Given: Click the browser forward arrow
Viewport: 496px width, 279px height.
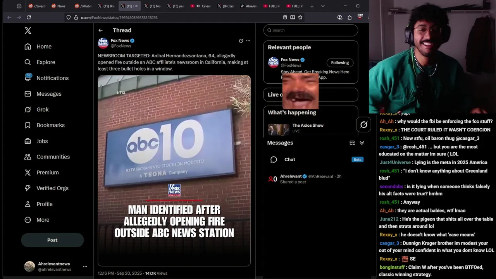Looking at the screenshot, I should click(x=19, y=17).
